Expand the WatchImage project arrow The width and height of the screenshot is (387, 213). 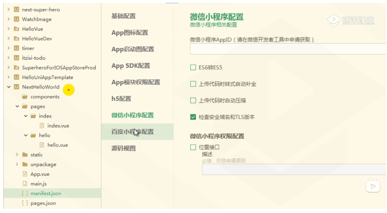[x=9, y=19]
